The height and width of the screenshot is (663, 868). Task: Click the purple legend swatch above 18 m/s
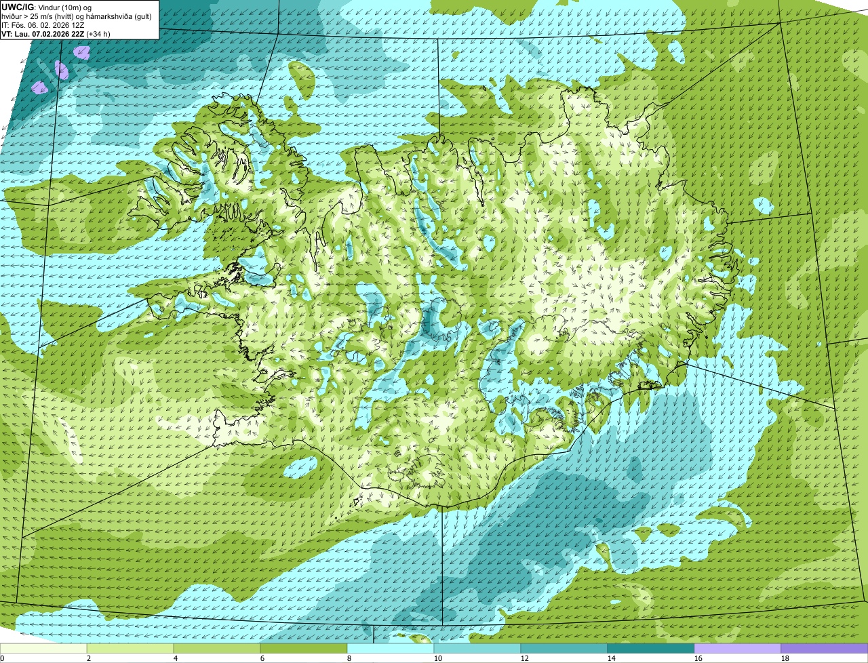tap(825, 648)
